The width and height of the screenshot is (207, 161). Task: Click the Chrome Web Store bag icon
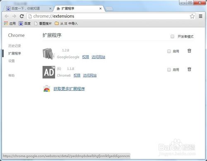(x=47, y=89)
